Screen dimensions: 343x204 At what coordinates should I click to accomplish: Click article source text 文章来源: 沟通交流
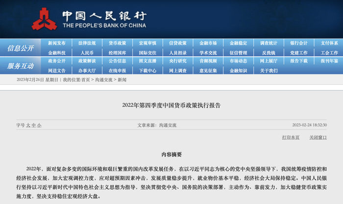[x=157, y=125]
